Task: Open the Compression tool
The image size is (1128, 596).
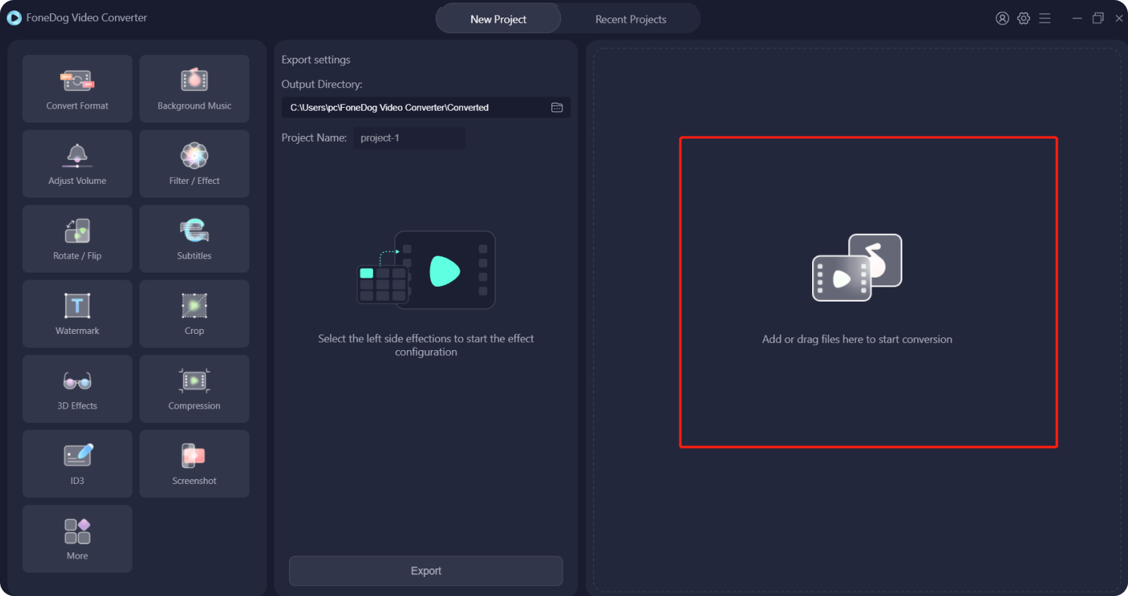Action: coord(194,389)
